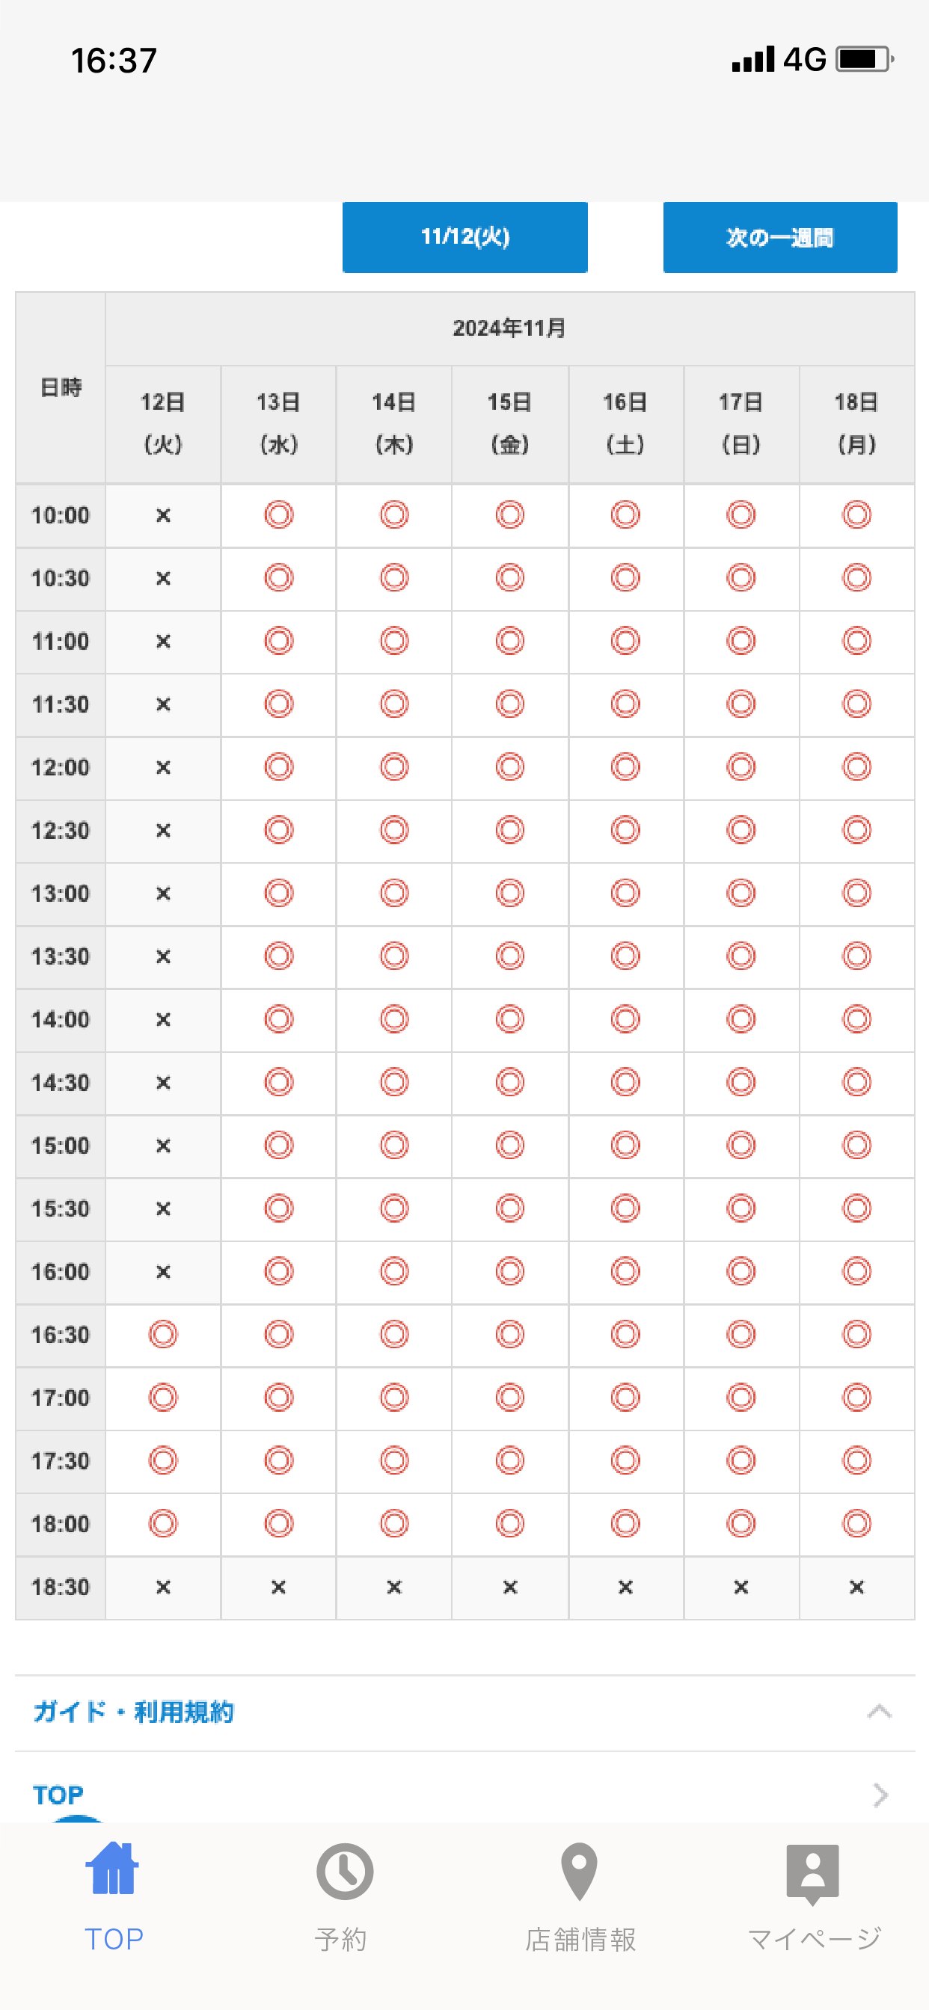Collapse the ガイド・利用規約 section chevron
This screenshot has width=929, height=2010.
880,1711
